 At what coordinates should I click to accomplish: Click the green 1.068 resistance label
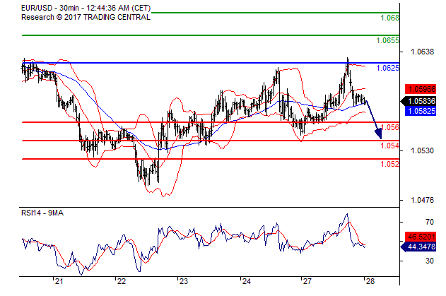(x=389, y=18)
